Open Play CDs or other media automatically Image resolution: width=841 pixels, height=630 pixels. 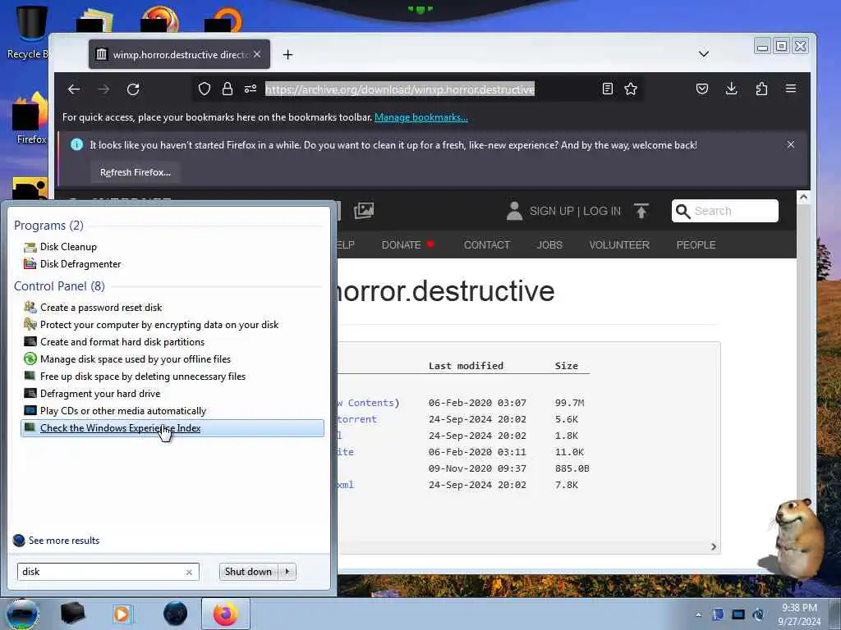click(x=123, y=411)
